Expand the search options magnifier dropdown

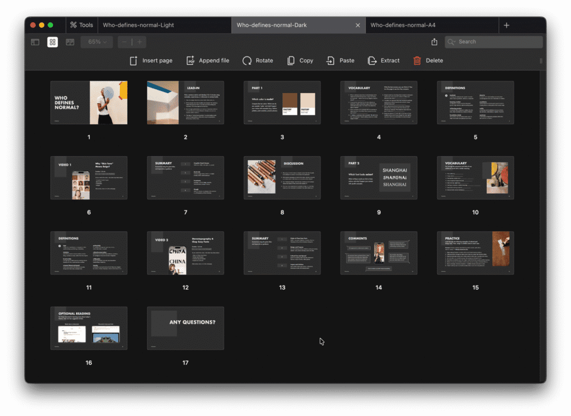coord(452,42)
